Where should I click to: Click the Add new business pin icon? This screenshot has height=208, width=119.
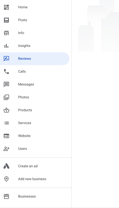coord(6,179)
